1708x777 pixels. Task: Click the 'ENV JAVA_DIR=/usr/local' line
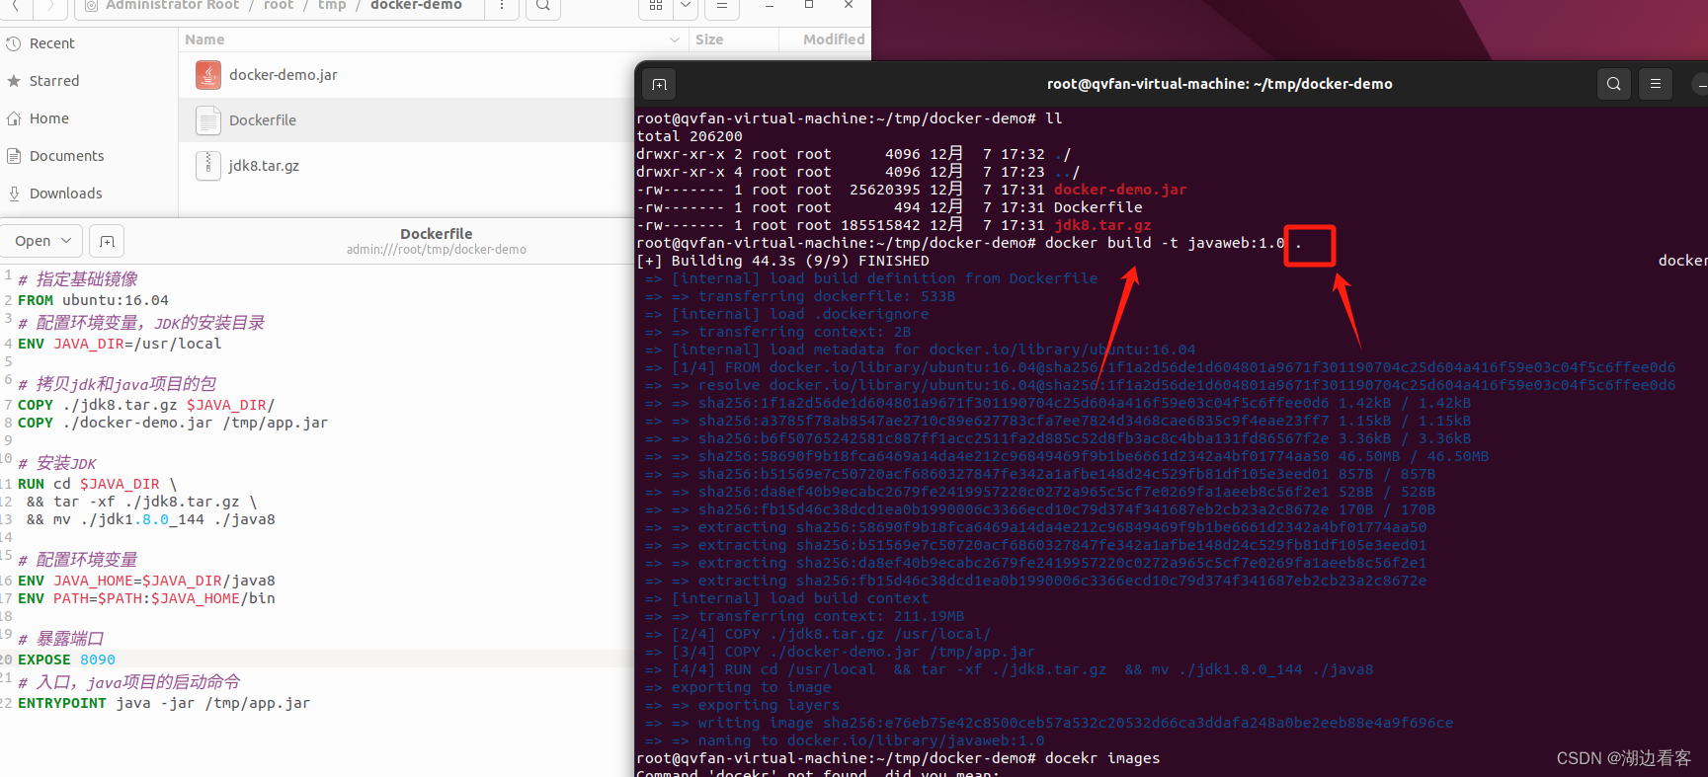tap(120, 344)
